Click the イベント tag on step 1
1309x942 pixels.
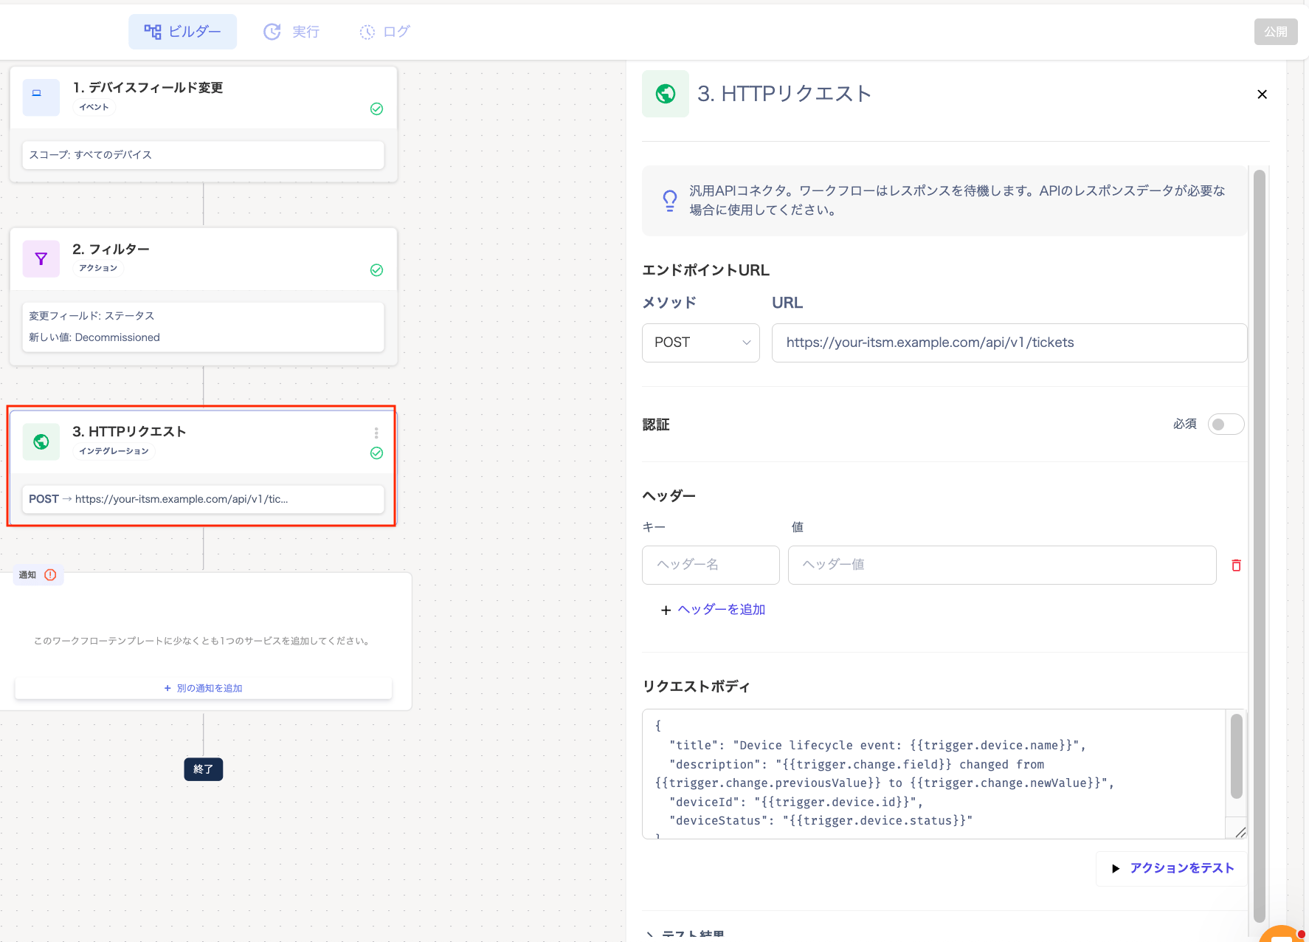coord(94,107)
